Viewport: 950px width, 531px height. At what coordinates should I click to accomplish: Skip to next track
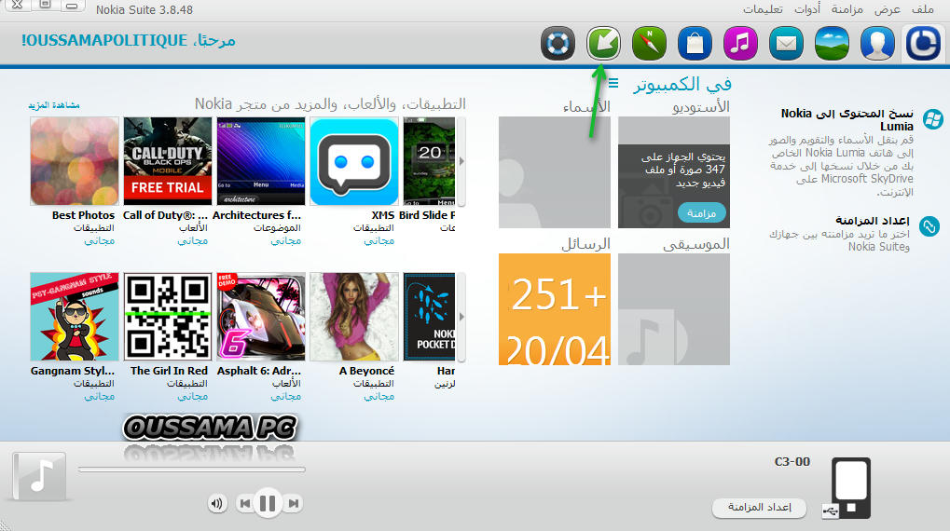pos(294,503)
